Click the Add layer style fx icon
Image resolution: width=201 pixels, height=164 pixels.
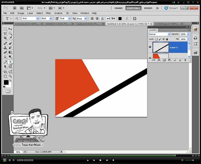click(159, 60)
